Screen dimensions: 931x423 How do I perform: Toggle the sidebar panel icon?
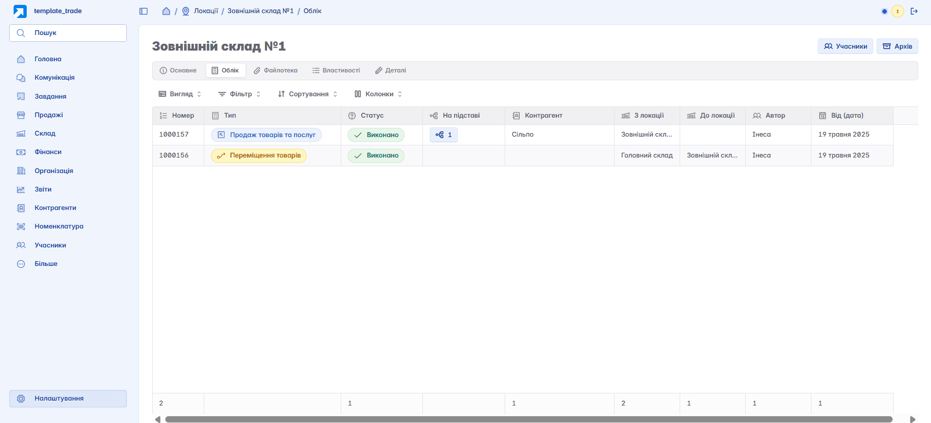point(143,11)
